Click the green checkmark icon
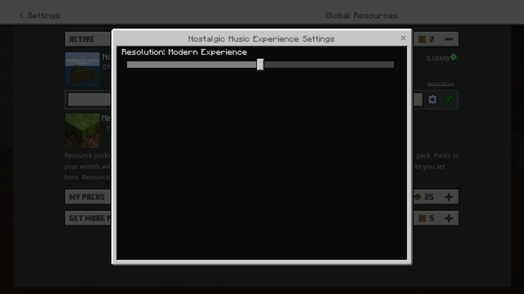Image resolution: width=524 pixels, height=294 pixels. [448, 99]
